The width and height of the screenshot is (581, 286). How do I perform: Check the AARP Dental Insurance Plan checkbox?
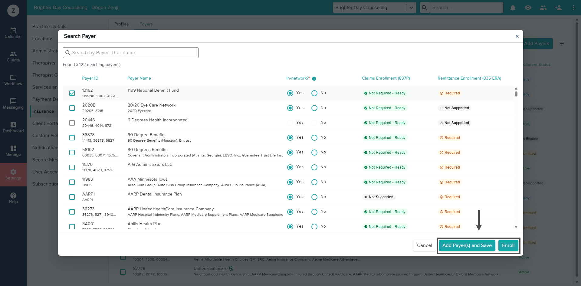[72, 197]
